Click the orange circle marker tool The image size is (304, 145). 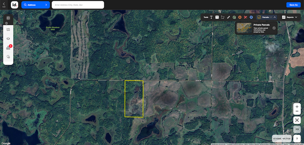tap(240, 17)
